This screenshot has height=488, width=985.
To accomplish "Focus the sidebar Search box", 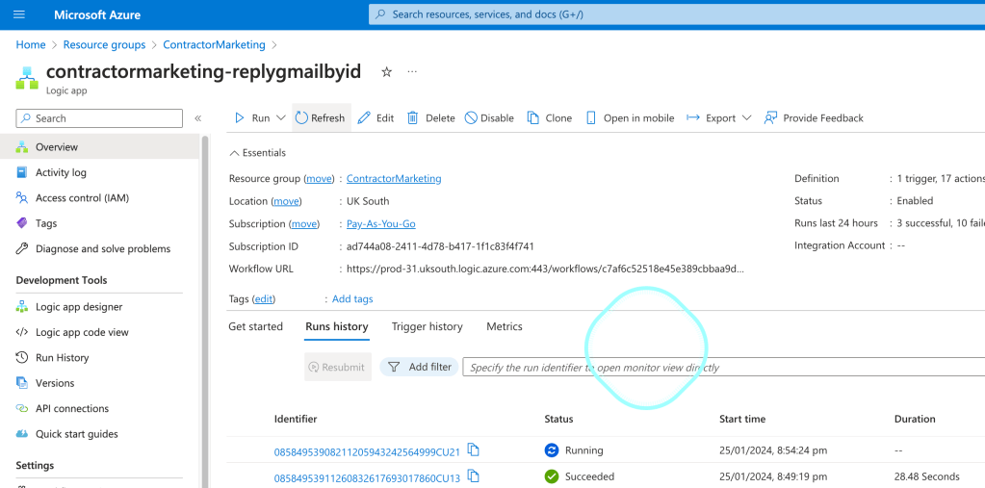I will click(99, 118).
